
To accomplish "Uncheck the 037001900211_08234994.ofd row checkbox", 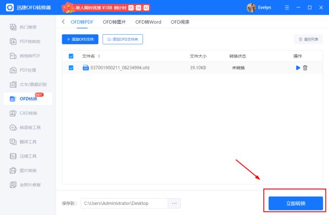I will (71, 68).
